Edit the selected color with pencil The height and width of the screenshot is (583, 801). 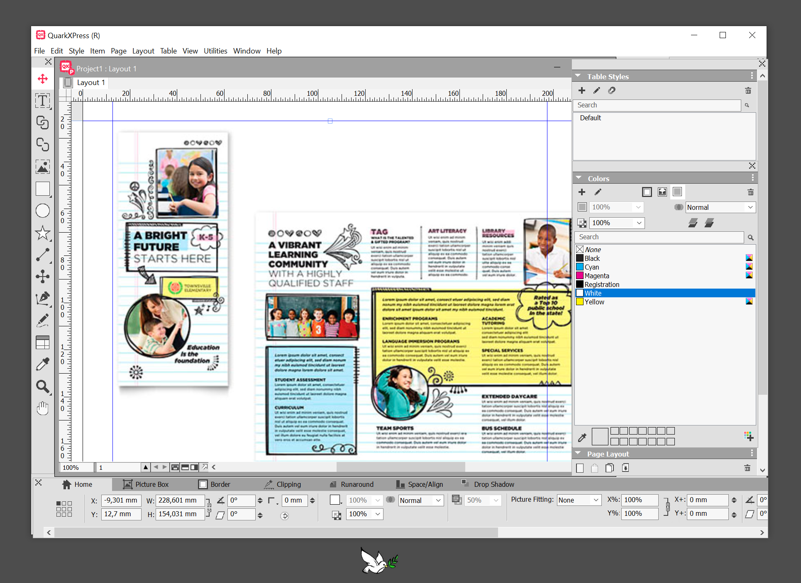coord(598,192)
